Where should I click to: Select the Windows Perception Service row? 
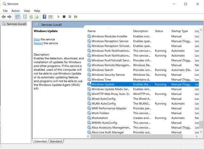point(143,41)
